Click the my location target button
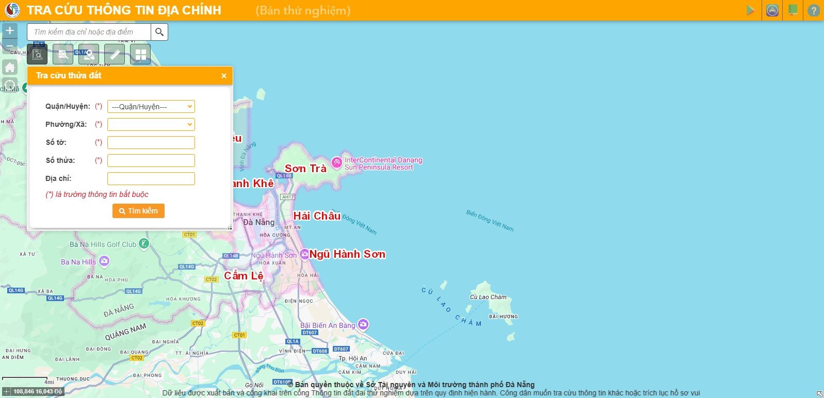This screenshot has width=824, height=398. click(x=10, y=85)
